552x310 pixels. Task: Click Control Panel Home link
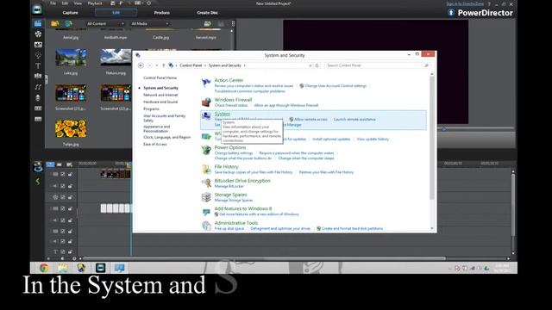click(160, 77)
